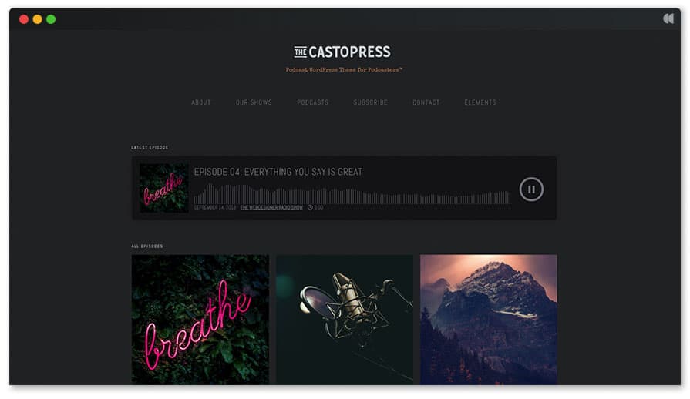Open the CastoPress site logo
690x399 pixels.
[342, 52]
